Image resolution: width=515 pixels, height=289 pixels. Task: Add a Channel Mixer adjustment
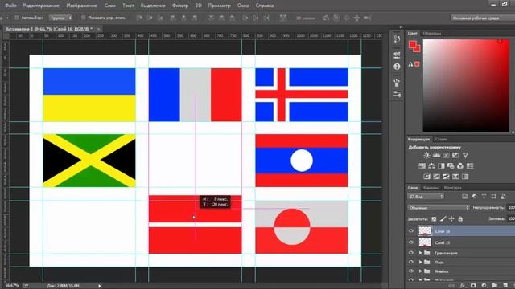point(460,166)
